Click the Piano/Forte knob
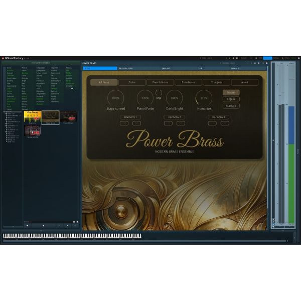 [145, 98]
